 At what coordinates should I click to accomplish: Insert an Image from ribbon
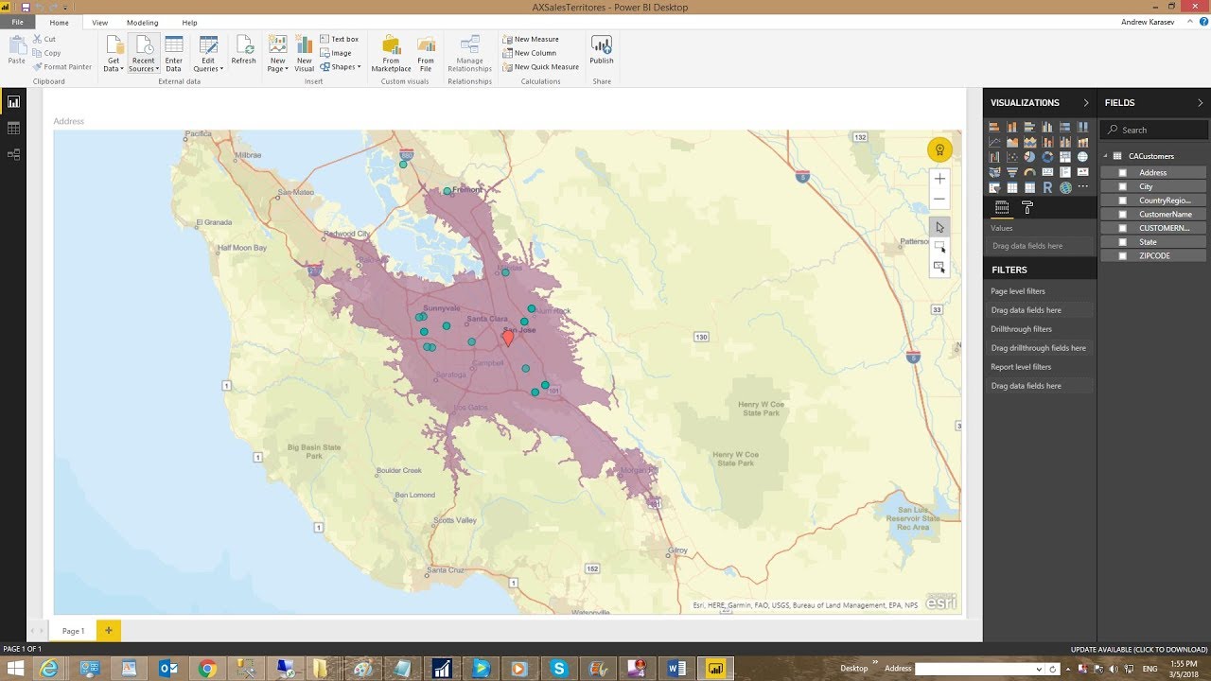click(336, 53)
